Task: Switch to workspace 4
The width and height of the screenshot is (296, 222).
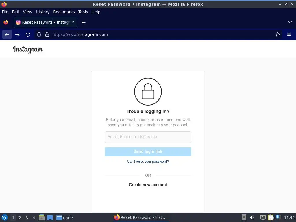Action: tap(34, 218)
